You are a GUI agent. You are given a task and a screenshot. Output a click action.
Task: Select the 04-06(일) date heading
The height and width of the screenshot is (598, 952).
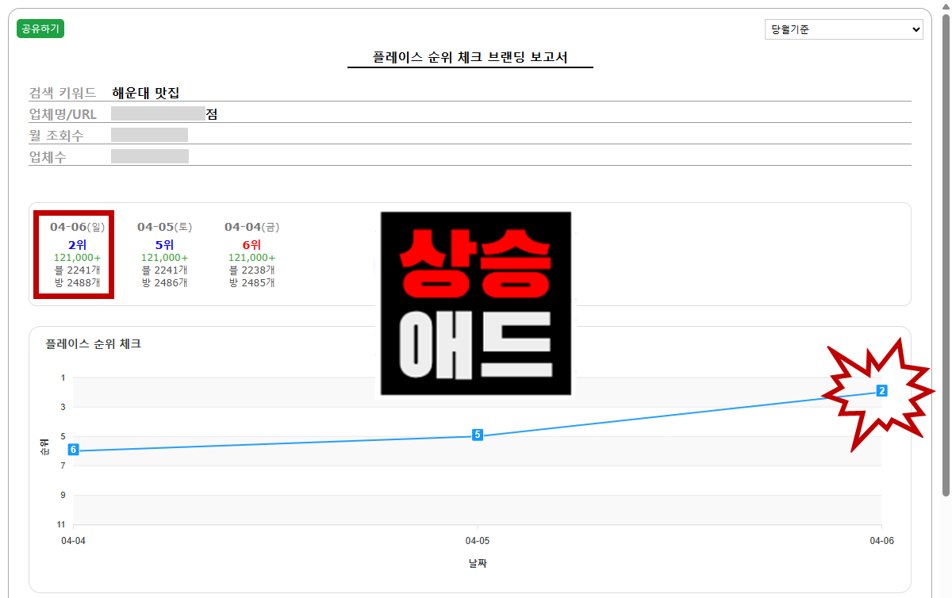coord(77,227)
